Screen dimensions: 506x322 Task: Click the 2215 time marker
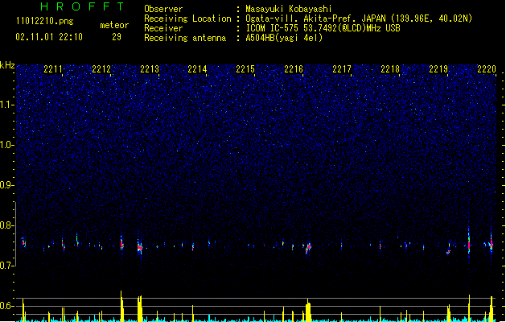(245, 69)
